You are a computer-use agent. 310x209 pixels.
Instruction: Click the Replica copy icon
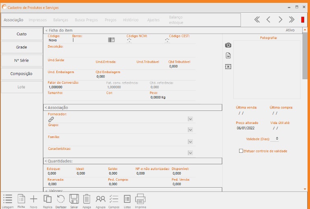(47, 199)
